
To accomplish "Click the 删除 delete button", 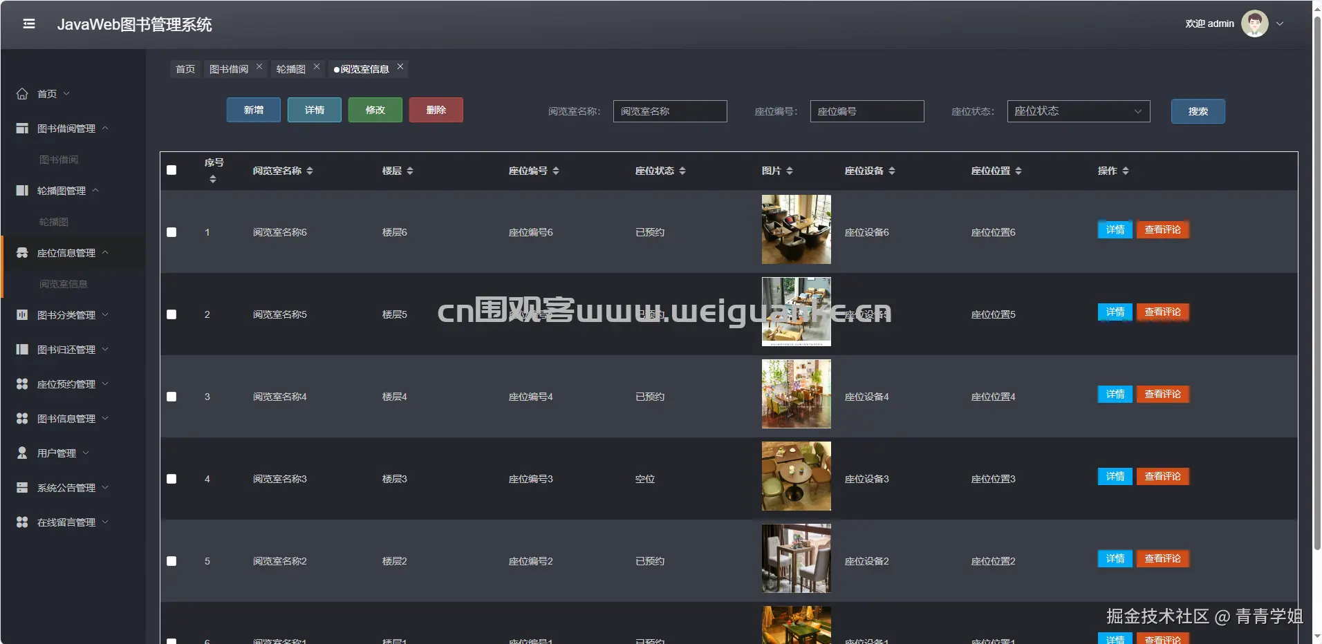I will click(x=436, y=110).
